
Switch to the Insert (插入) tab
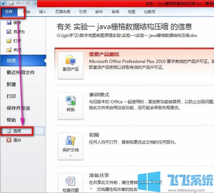click(42, 12)
